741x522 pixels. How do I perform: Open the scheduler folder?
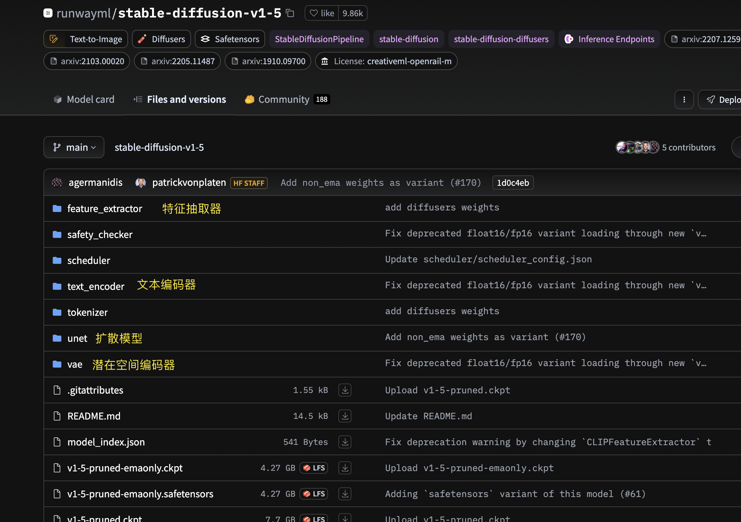point(89,260)
